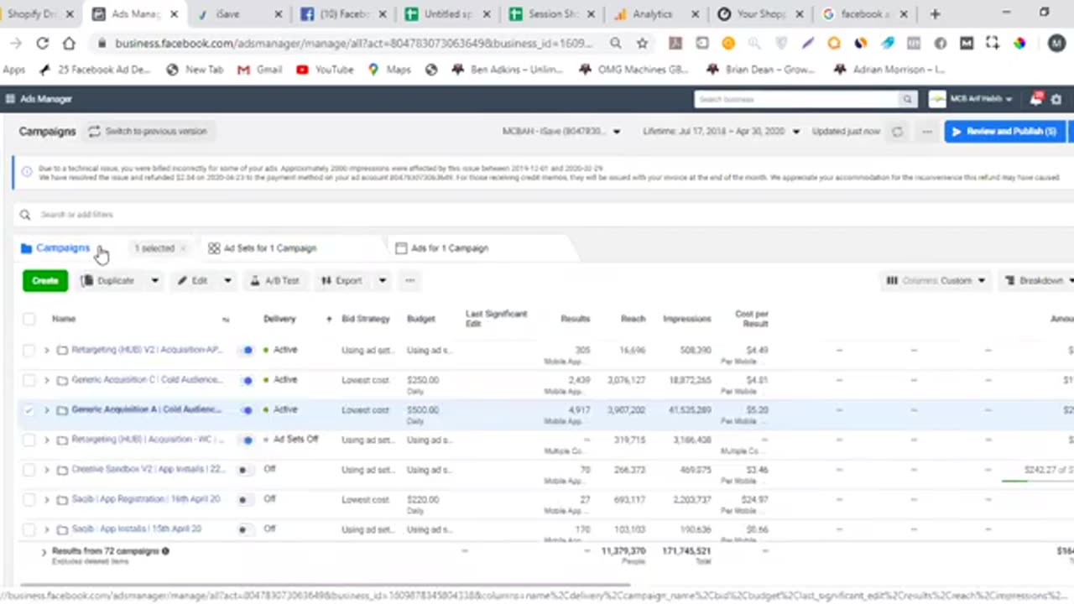Viewport: 1074px width, 604px height.
Task: Expand the Results from 72 campaigns row
Action: (44, 552)
